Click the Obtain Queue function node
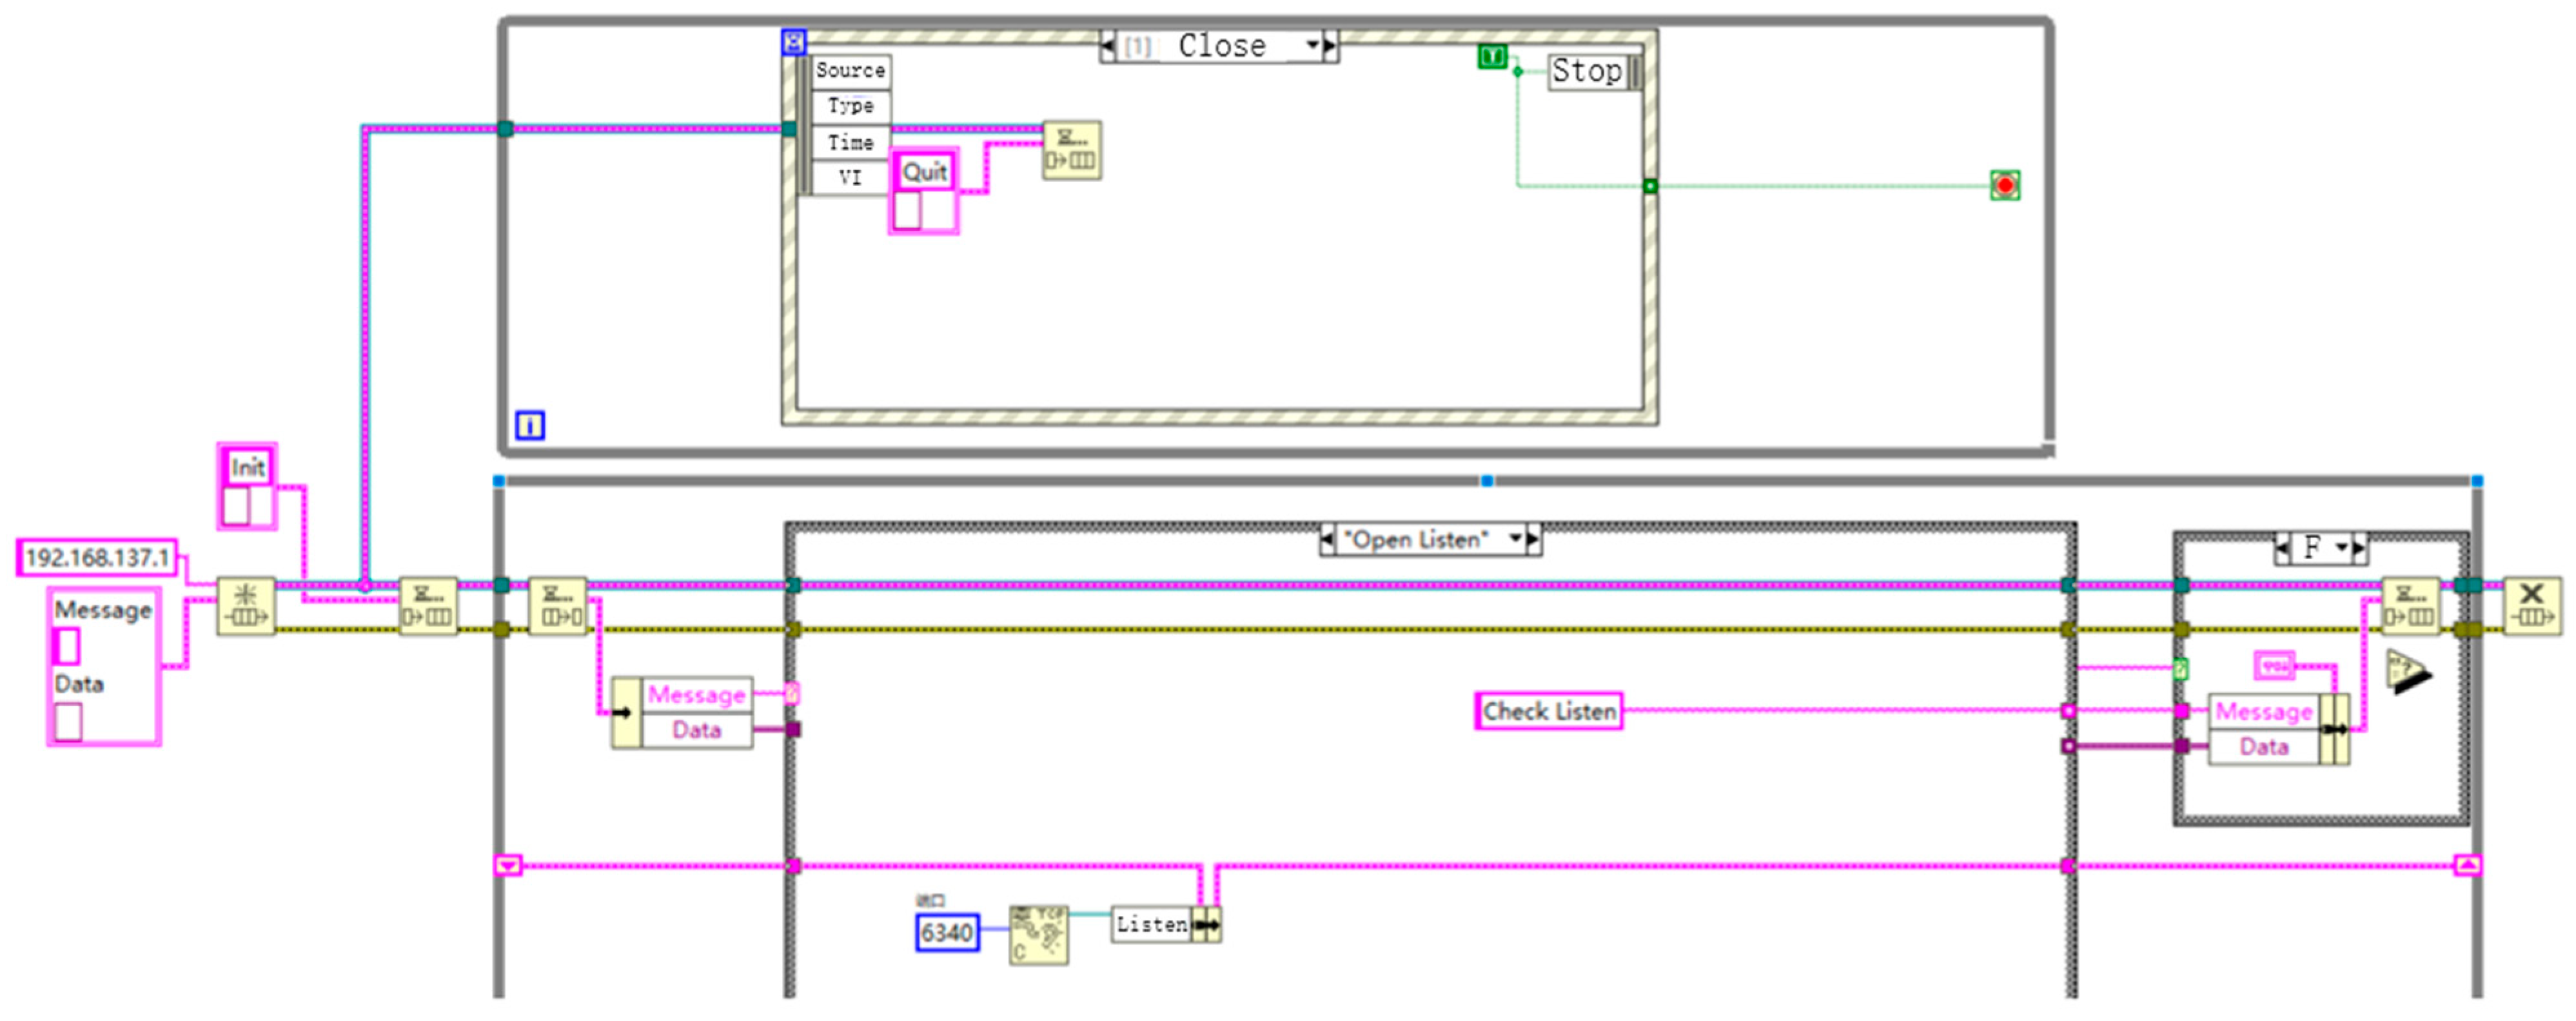The image size is (2576, 1021). click(245, 605)
